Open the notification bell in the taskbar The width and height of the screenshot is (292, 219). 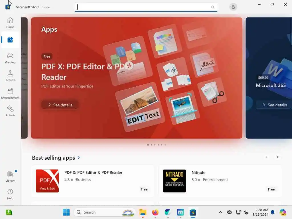pos(273,212)
